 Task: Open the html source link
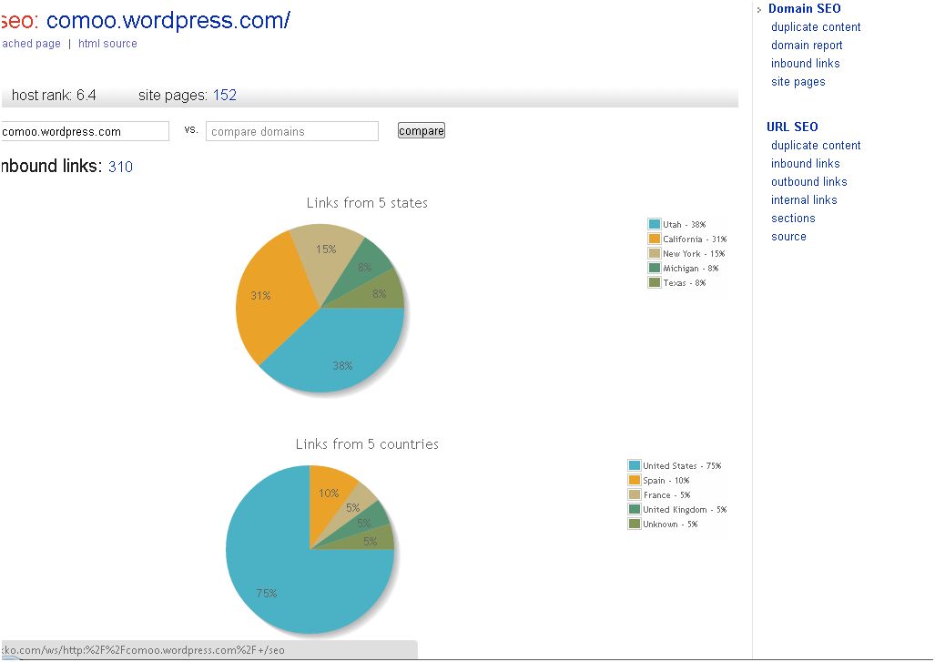pos(107,44)
